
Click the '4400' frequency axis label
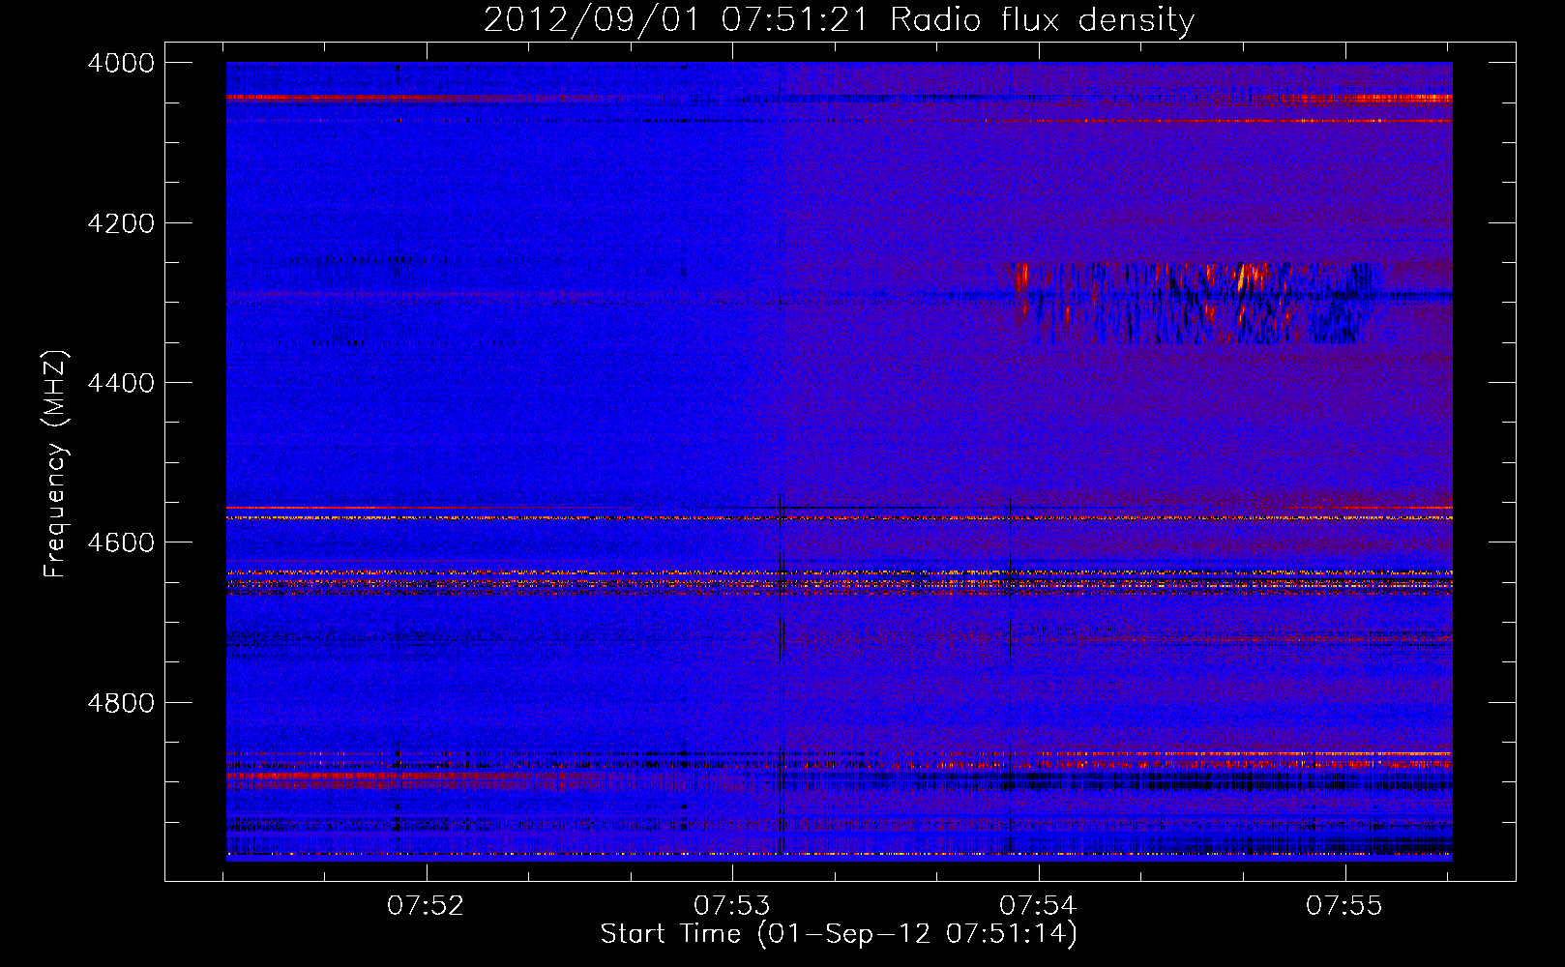point(121,383)
